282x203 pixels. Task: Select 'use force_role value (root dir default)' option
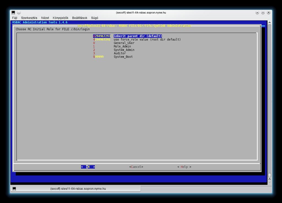tap(147, 40)
